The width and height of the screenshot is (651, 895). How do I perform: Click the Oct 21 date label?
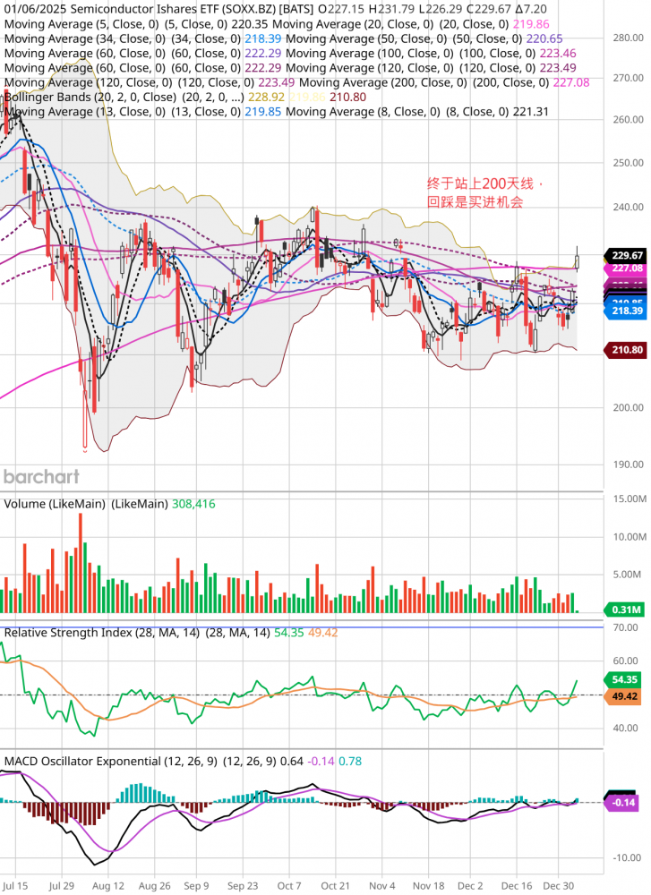(335, 886)
